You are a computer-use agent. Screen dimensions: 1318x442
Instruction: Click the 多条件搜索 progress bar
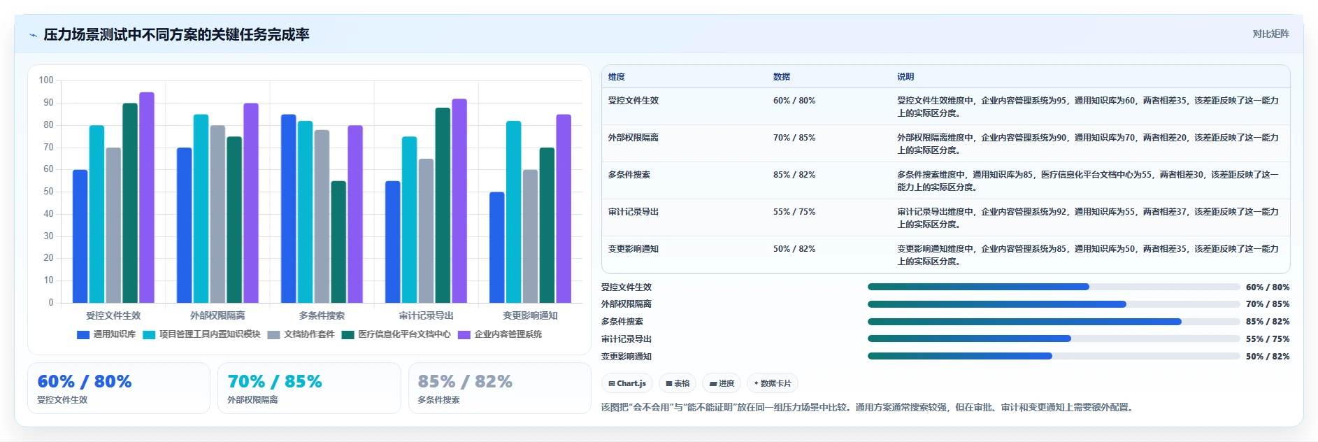(1054, 322)
